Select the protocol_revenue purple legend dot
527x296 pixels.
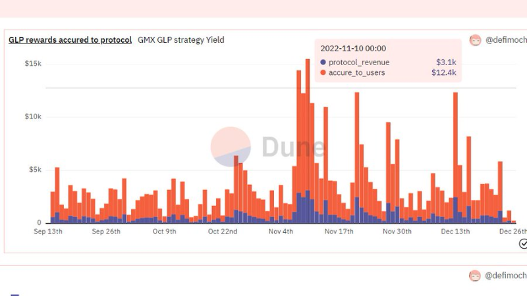(323, 62)
